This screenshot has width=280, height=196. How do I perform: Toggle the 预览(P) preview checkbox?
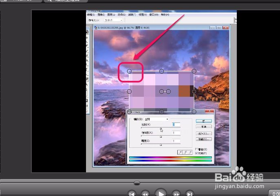pyautogui.click(x=196, y=153)
